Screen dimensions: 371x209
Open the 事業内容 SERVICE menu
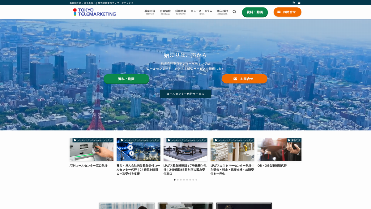point(150,12)
